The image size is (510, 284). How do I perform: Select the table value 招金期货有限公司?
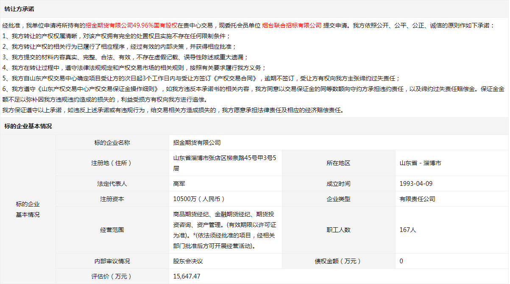[197, 143]
